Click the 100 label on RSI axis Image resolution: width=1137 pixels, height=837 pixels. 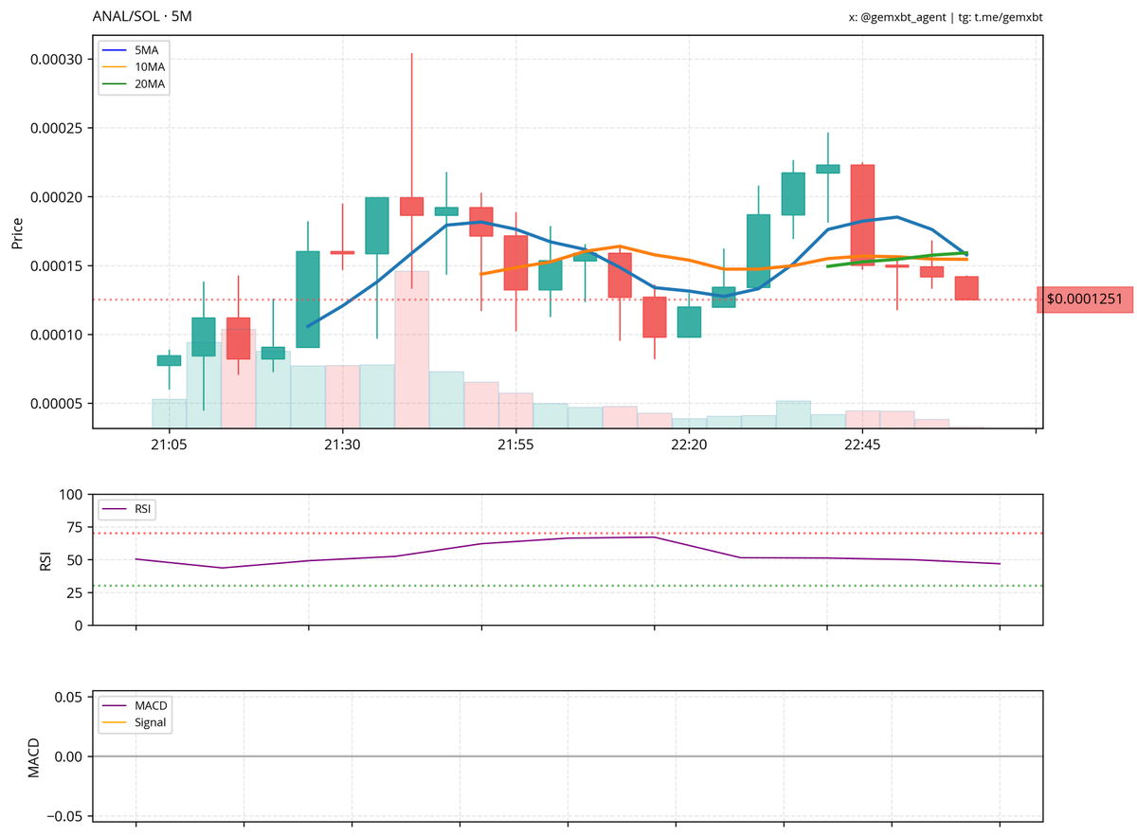tap(71, 494)
